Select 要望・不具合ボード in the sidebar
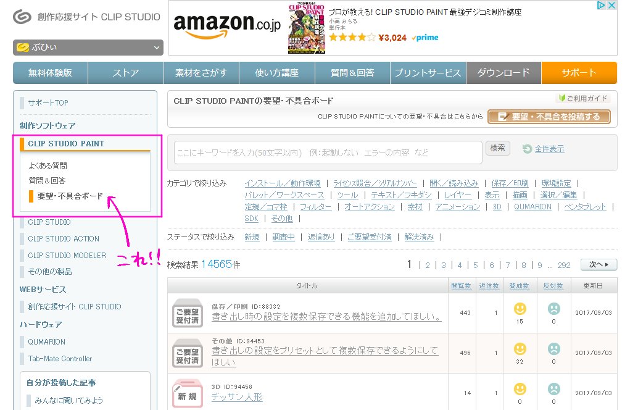Viewport: 638px width, 410px height. coord(70,196)
